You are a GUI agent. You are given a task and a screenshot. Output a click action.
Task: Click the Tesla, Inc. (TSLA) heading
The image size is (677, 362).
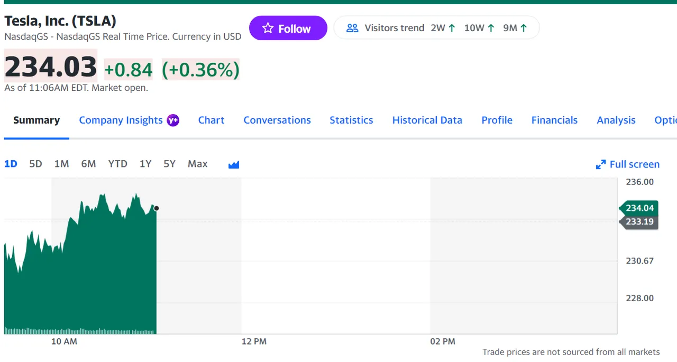(60, 21)
